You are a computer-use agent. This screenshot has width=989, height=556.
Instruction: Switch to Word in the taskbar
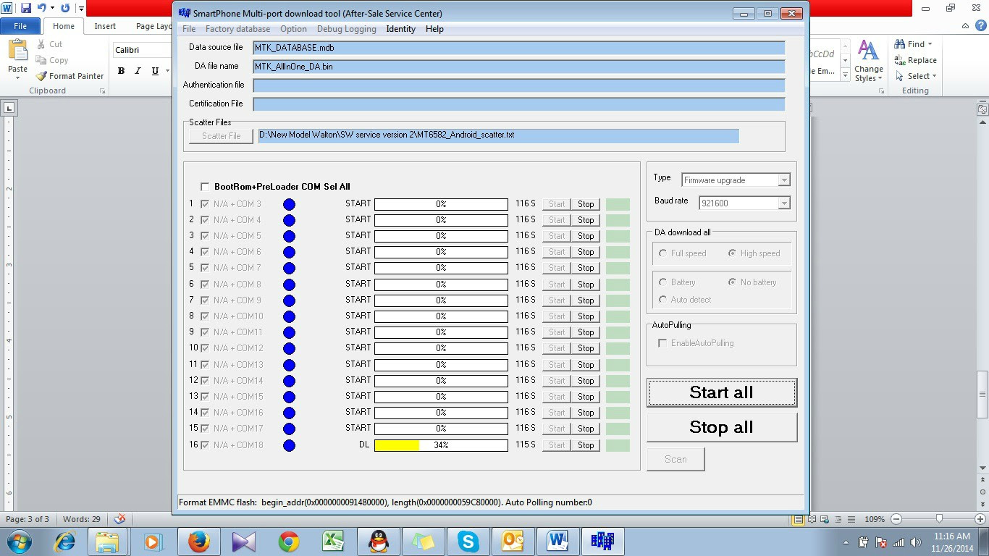pos(557,542)
